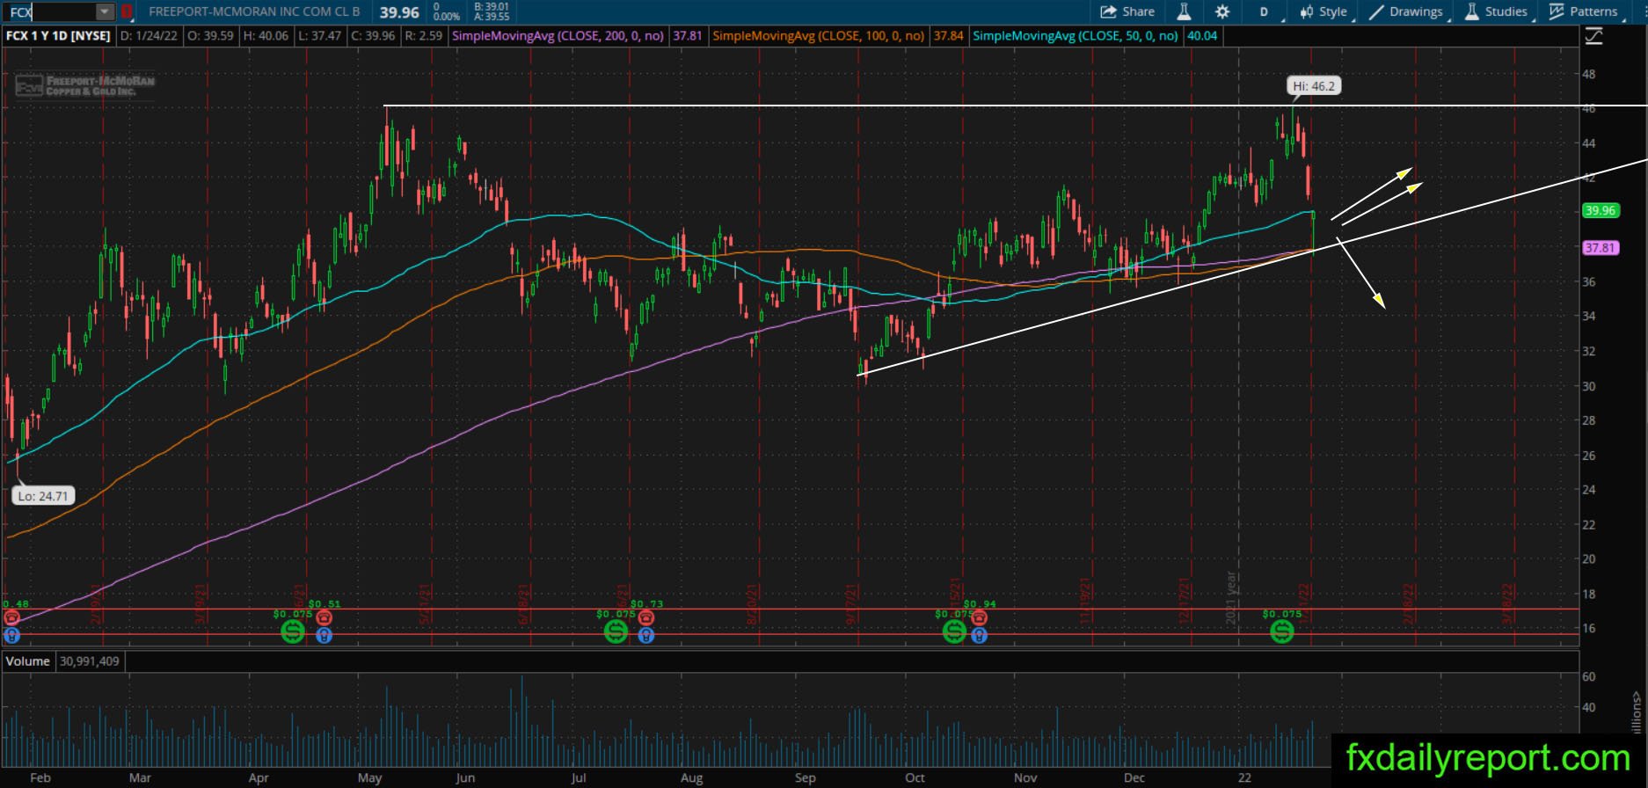Screen dimensions: 1648x788
Task: Click the FCX 1 Y 1D [NYSE] chart title
Action: (58, 36)
